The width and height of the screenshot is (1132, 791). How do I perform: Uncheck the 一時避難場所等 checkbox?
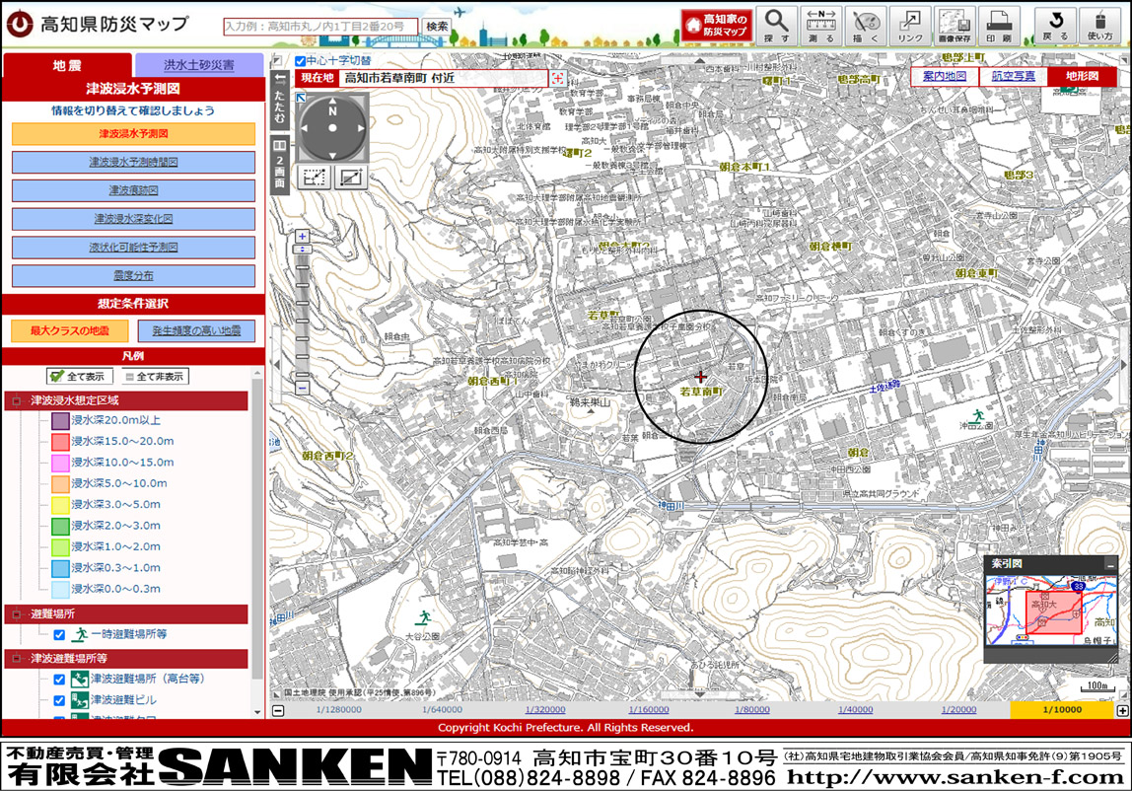(x=59, y=635)
